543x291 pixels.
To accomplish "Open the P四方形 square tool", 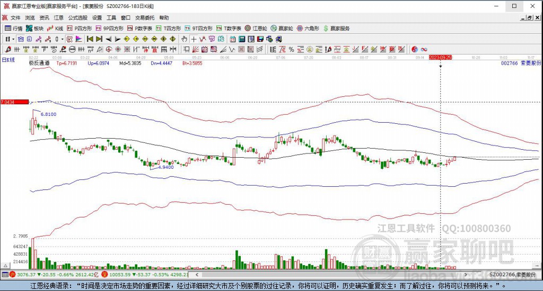I will (80, 29).
